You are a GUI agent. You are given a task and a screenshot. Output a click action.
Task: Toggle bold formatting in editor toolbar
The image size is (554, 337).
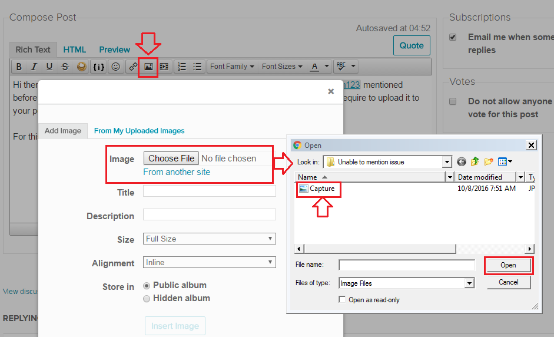pos(19,67)
